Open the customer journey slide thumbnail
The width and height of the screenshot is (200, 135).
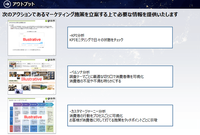[32, 115]
